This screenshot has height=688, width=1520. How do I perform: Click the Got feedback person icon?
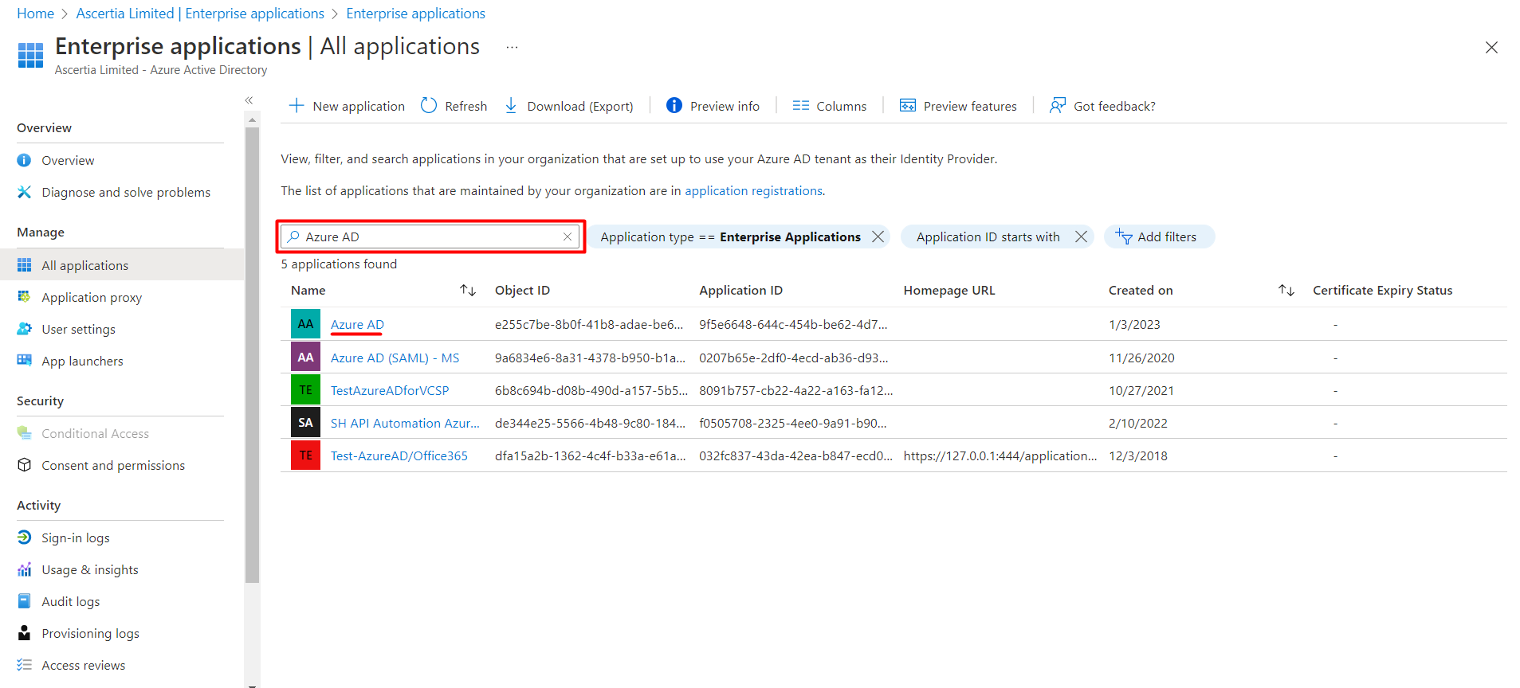pos(1058,105)
